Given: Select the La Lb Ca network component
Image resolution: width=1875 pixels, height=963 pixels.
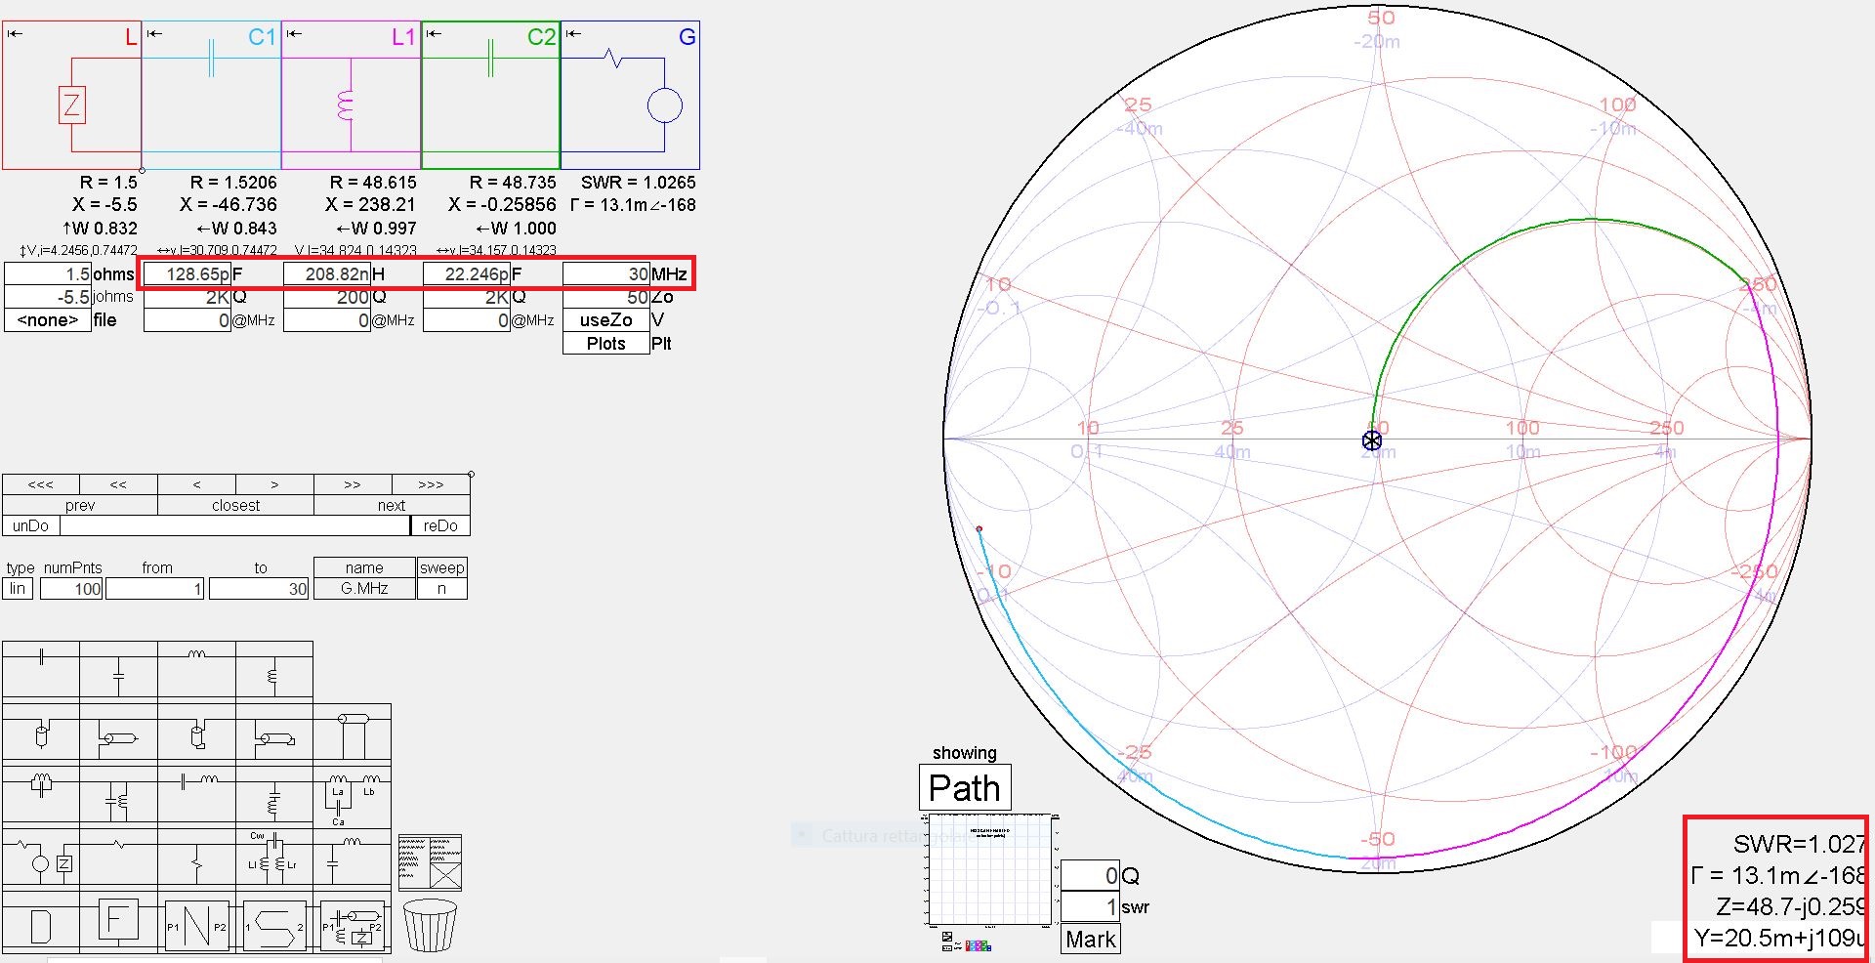Looking at the screenshot, I should coord(352,795).
